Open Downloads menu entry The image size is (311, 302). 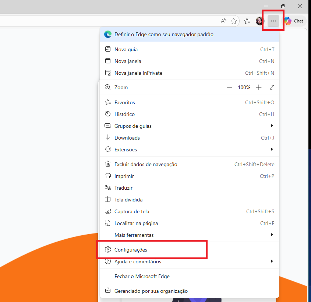click(x=190, y=138)
